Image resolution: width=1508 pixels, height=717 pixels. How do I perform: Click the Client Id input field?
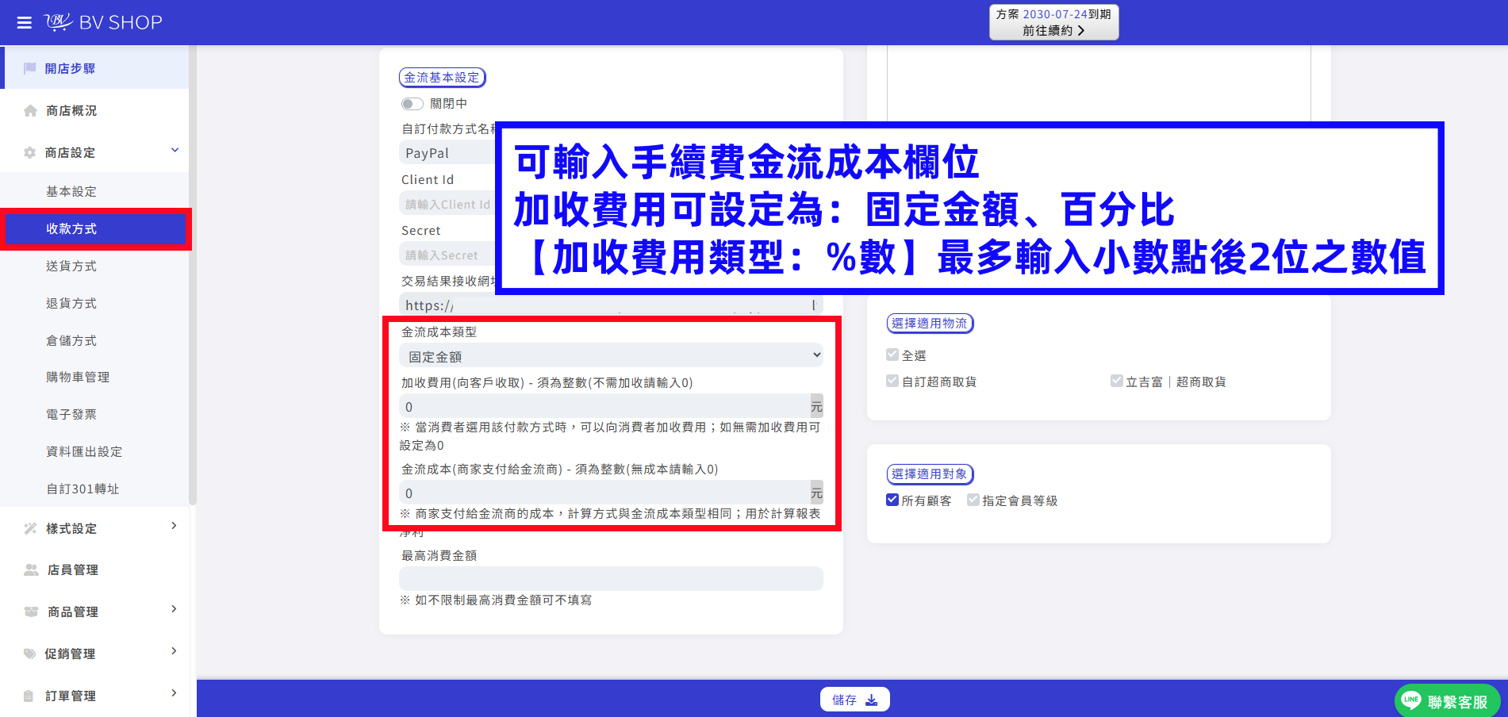pos(447,204)
